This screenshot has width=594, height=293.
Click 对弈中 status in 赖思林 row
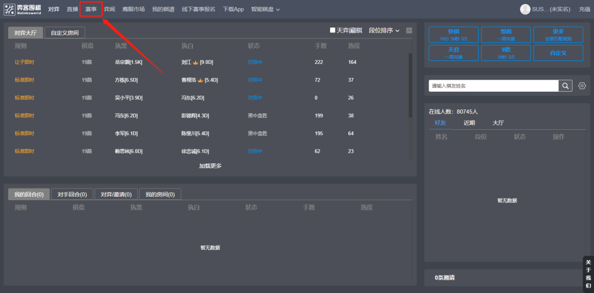point(255,151)
